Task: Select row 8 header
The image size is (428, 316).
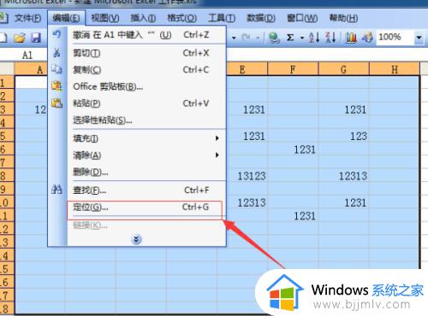Action: point(7,176)
